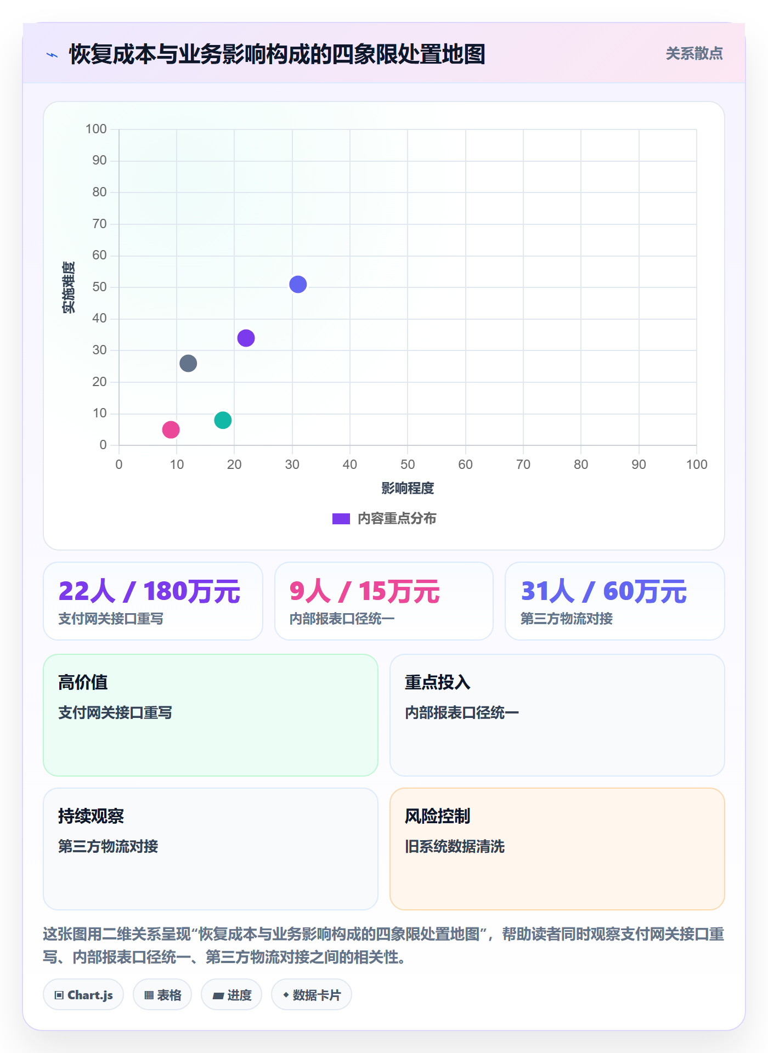Click the main title 恢复成本与业务影响构成的四象限处置地图
Screen dimensions: 768x1053
(x=277, y=54)
